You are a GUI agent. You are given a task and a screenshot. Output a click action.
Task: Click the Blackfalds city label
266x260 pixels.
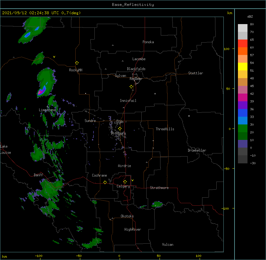[136, 69]
